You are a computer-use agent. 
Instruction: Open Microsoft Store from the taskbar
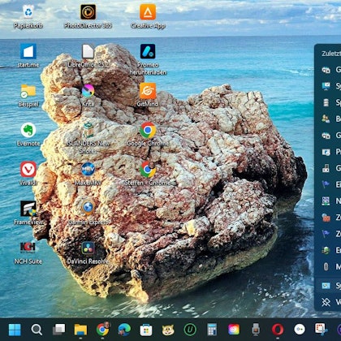point(146,330)
